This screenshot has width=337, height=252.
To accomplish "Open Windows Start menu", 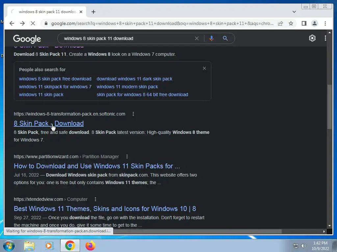I will point(9,245).
